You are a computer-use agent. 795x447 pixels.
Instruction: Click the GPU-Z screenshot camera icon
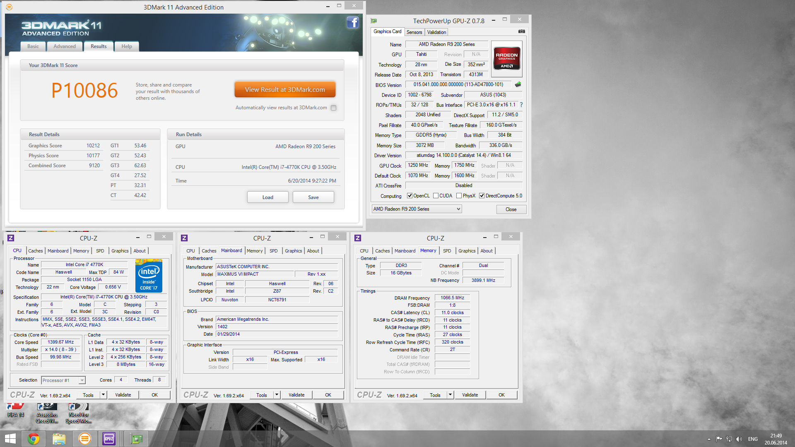click(x=521, y=31)
